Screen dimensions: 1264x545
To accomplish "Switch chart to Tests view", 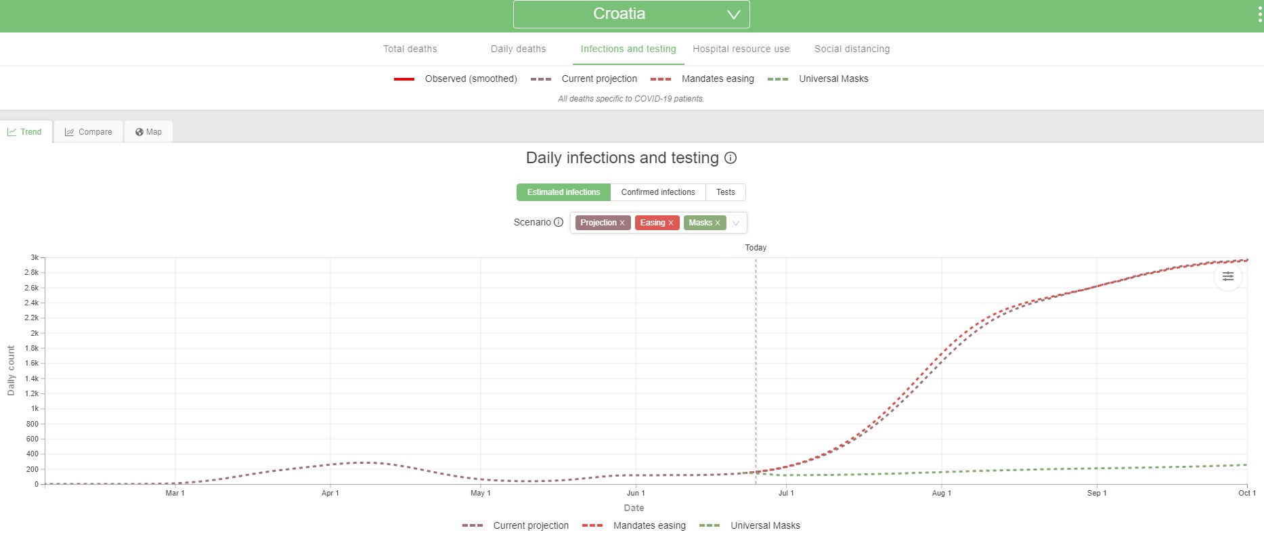I will (725, 192).
